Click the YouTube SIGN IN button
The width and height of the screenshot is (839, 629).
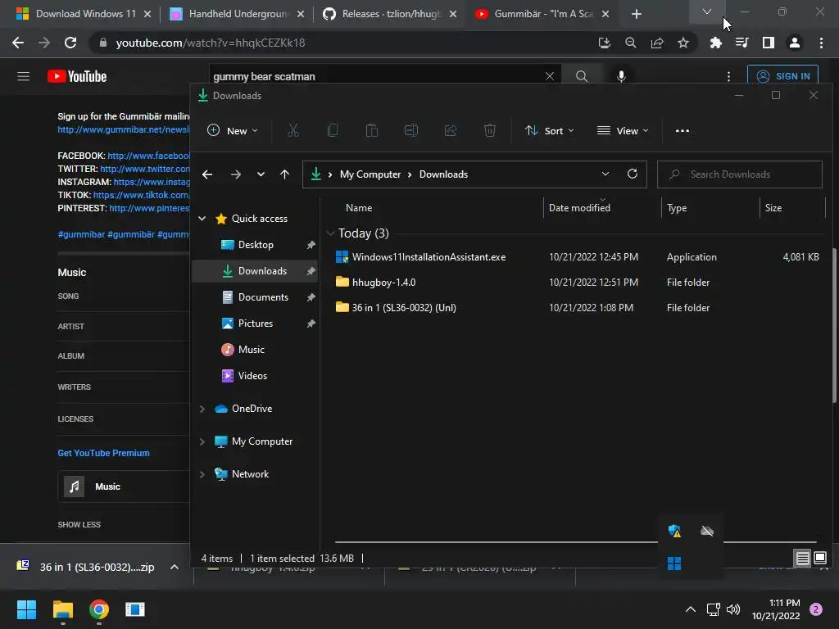[782, 76]
